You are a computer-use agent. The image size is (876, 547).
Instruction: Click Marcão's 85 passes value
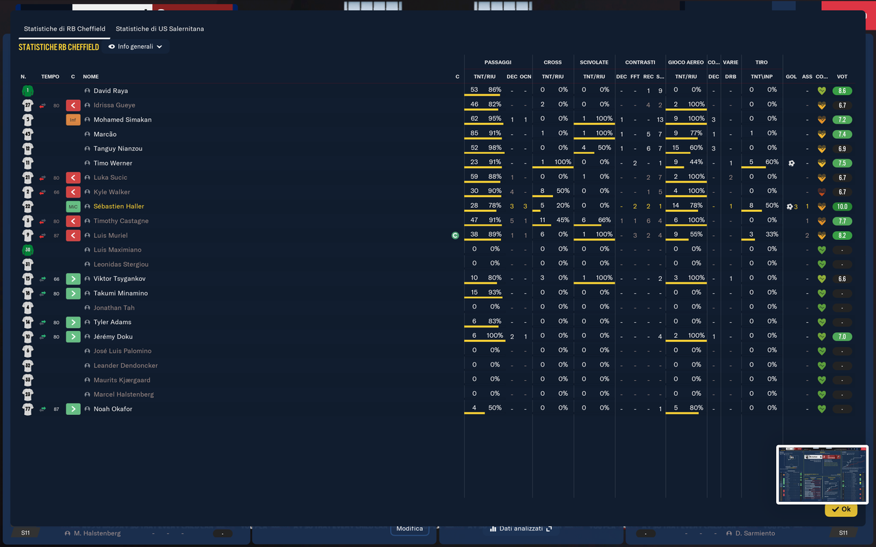474,133
